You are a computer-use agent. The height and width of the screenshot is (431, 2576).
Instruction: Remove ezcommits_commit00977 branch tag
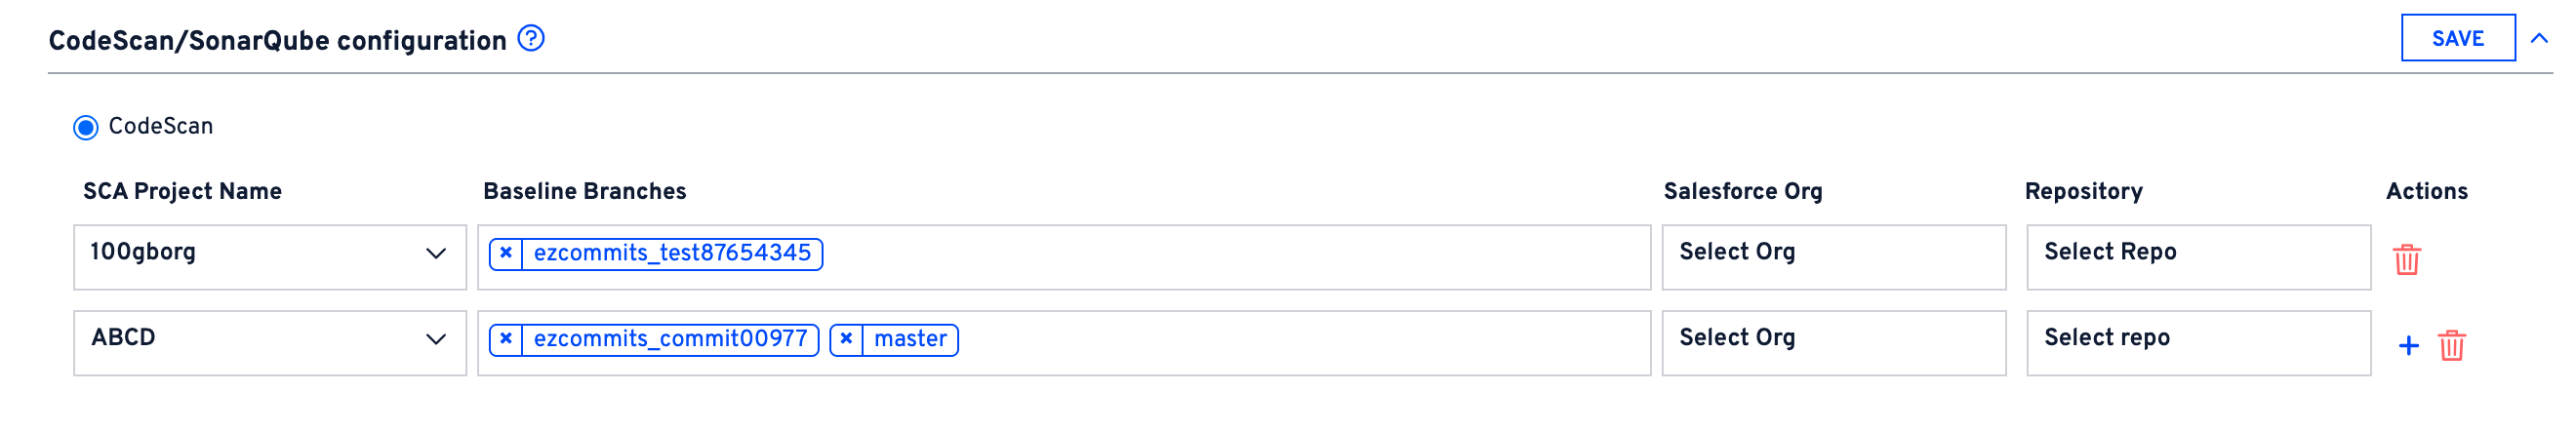[x=506, y=340]
